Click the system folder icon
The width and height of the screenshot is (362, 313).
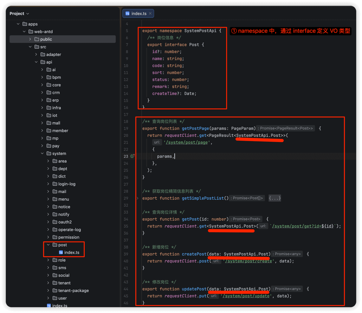pyautogui.click(x=49, y=153)
